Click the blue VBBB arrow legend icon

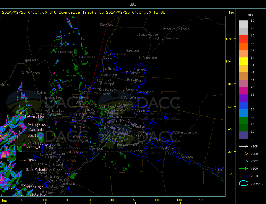(x=244, y=176)
